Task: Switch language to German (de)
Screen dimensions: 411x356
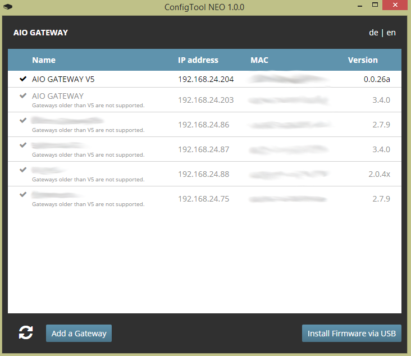Action: point(373,33)
